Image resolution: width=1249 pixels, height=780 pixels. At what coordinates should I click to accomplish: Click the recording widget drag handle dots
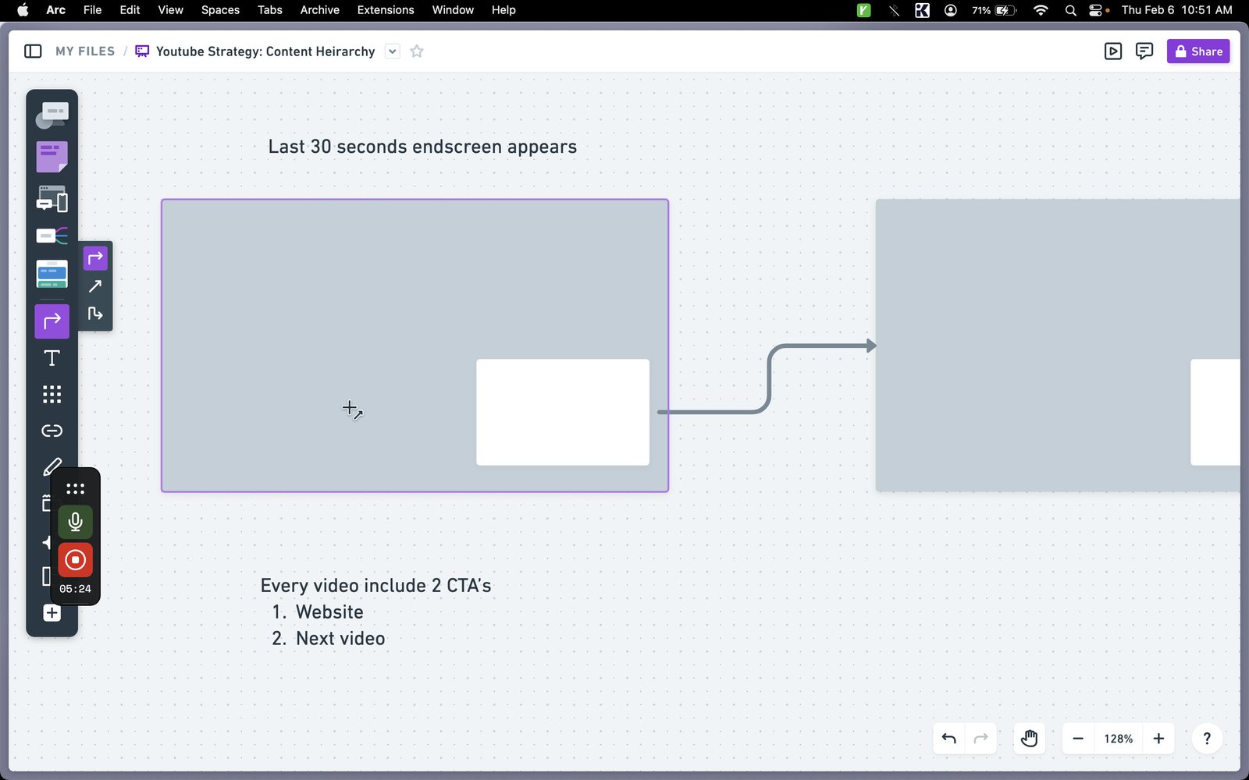click(x=75, y=489)
